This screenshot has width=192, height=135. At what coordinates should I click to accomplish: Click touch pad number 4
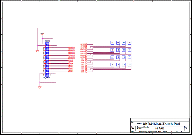[112, 57]
